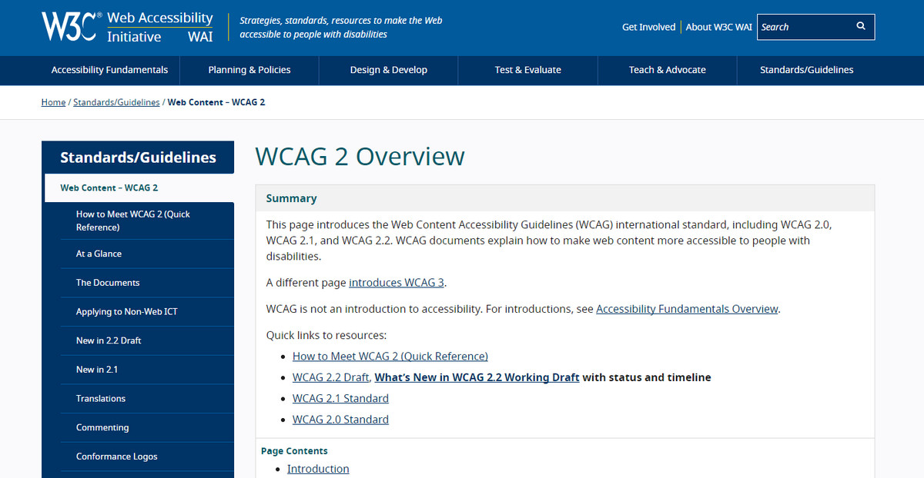Screen dimensions: 924x478
Task: Click the W3C logo
Action: click(x=69, y=27)
